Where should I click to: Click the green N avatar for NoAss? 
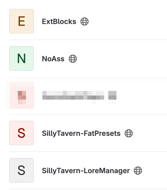pyautogui.click(x=21, y=58)
